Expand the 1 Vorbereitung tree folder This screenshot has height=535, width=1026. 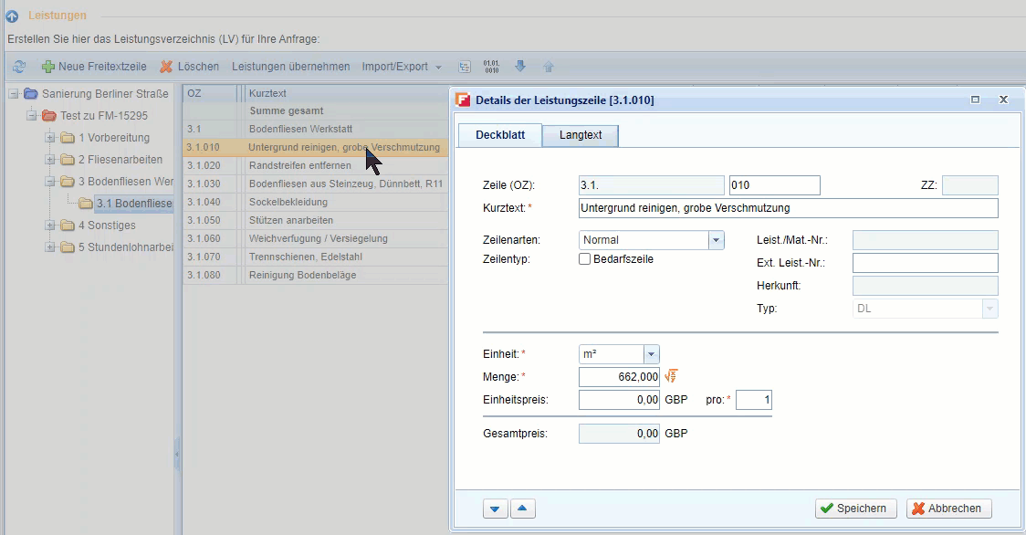(50, 138)
